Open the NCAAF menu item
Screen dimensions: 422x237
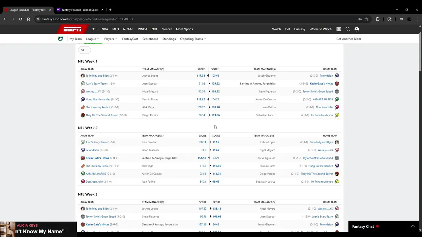[x=128, y=29]
